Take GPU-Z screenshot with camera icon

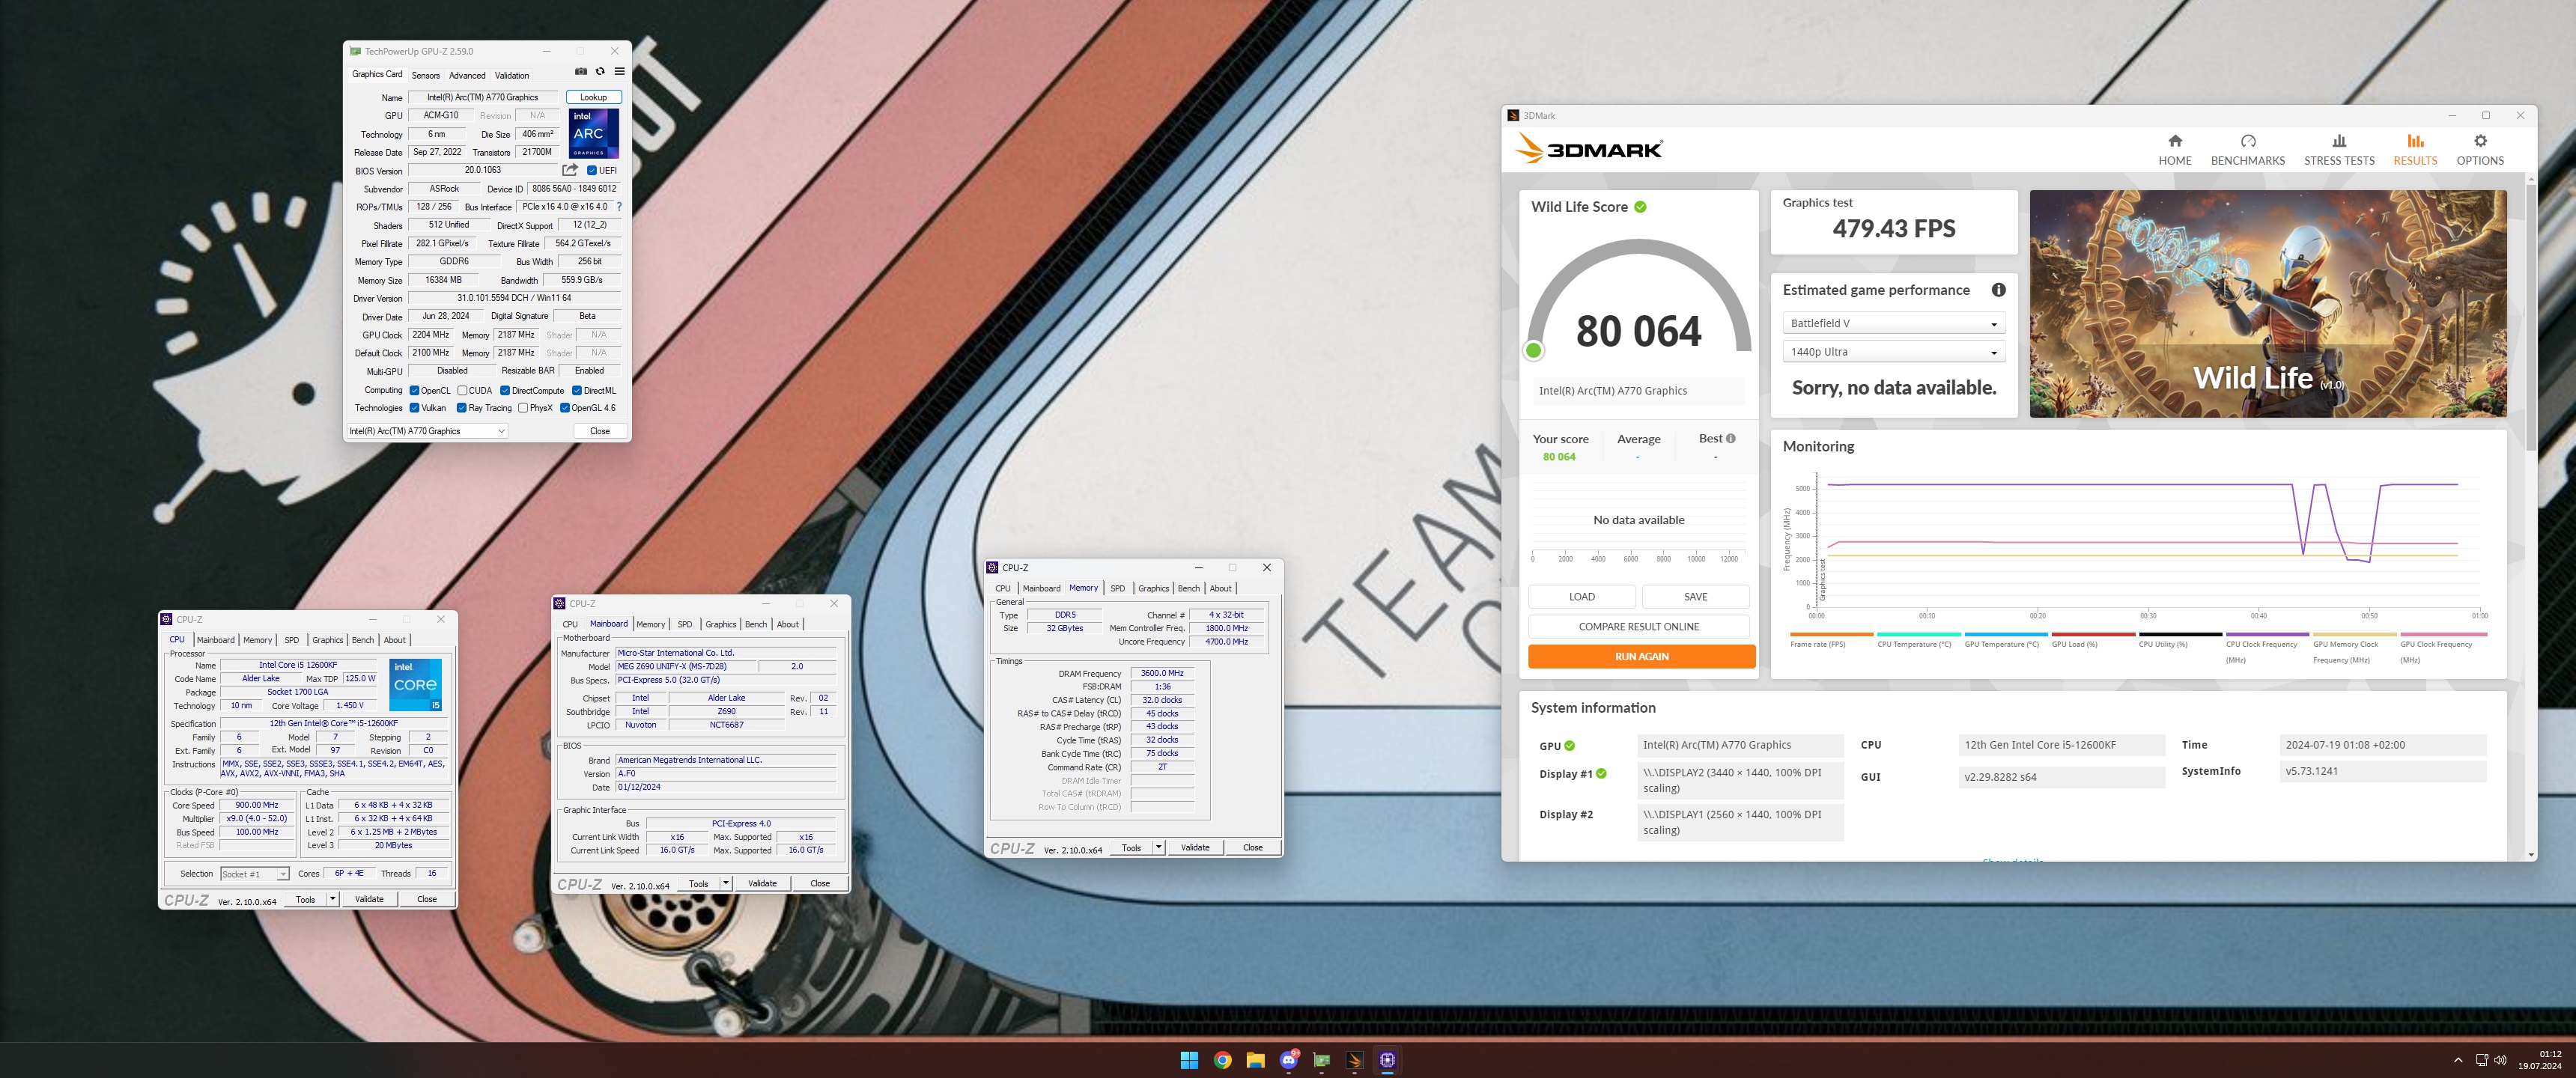(x=581, y=72)
